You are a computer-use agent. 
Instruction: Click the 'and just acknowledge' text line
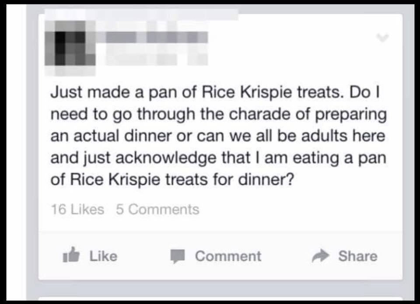[x=219, y=158]
